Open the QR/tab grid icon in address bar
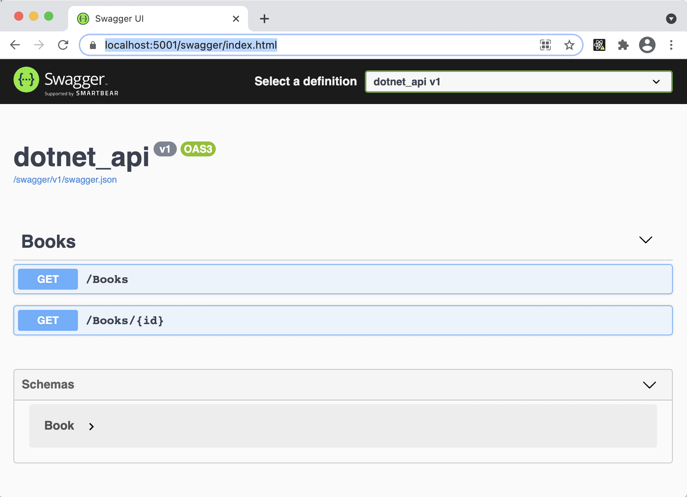 coord(545,45)
